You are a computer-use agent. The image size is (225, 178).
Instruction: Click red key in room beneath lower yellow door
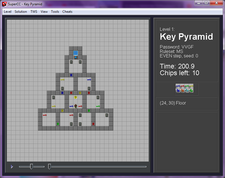pos(71,115)
